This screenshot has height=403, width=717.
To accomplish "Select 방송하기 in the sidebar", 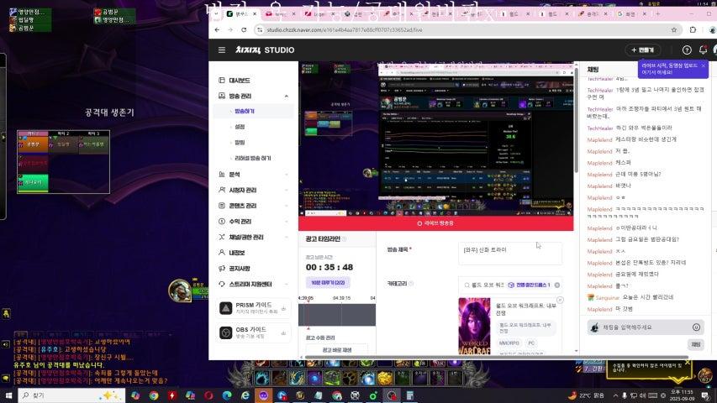I will [244, 111].
